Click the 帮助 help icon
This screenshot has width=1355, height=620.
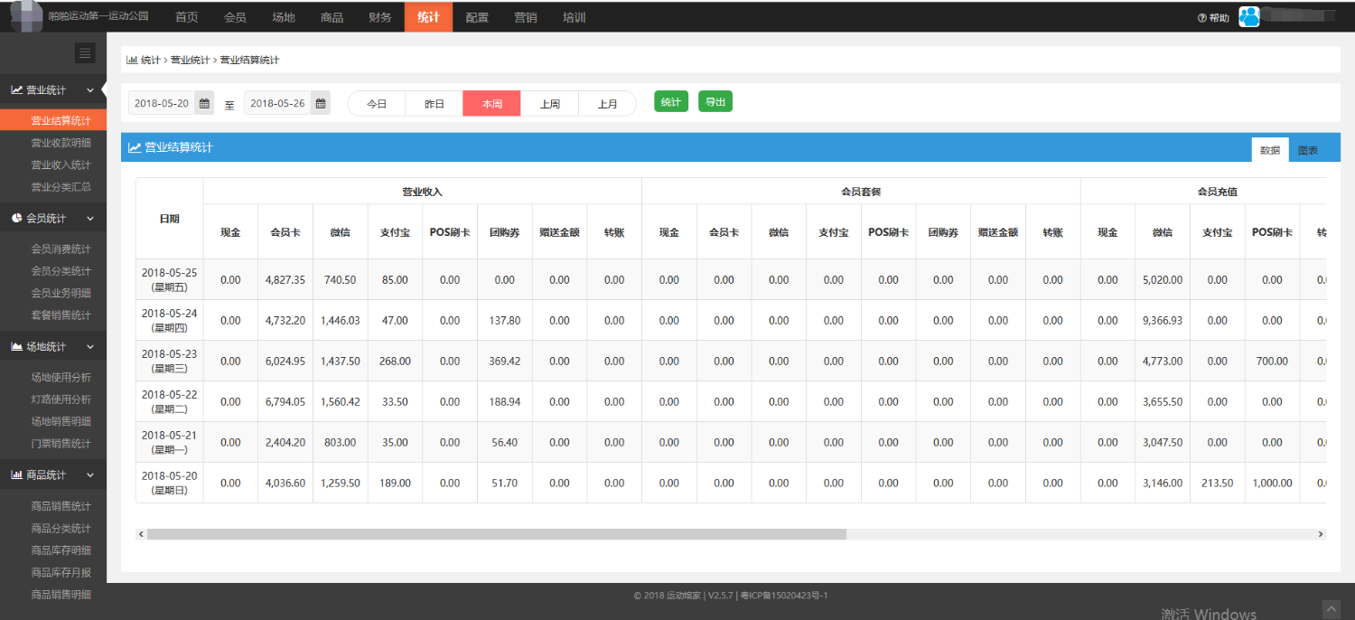pos(1202,18)
